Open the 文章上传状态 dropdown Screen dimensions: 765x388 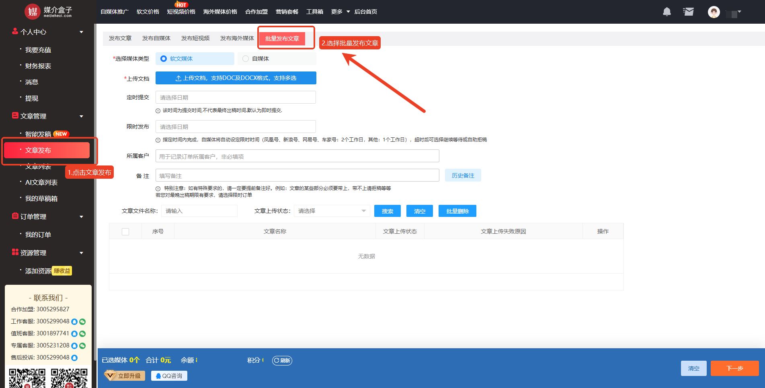click(332, 211)
